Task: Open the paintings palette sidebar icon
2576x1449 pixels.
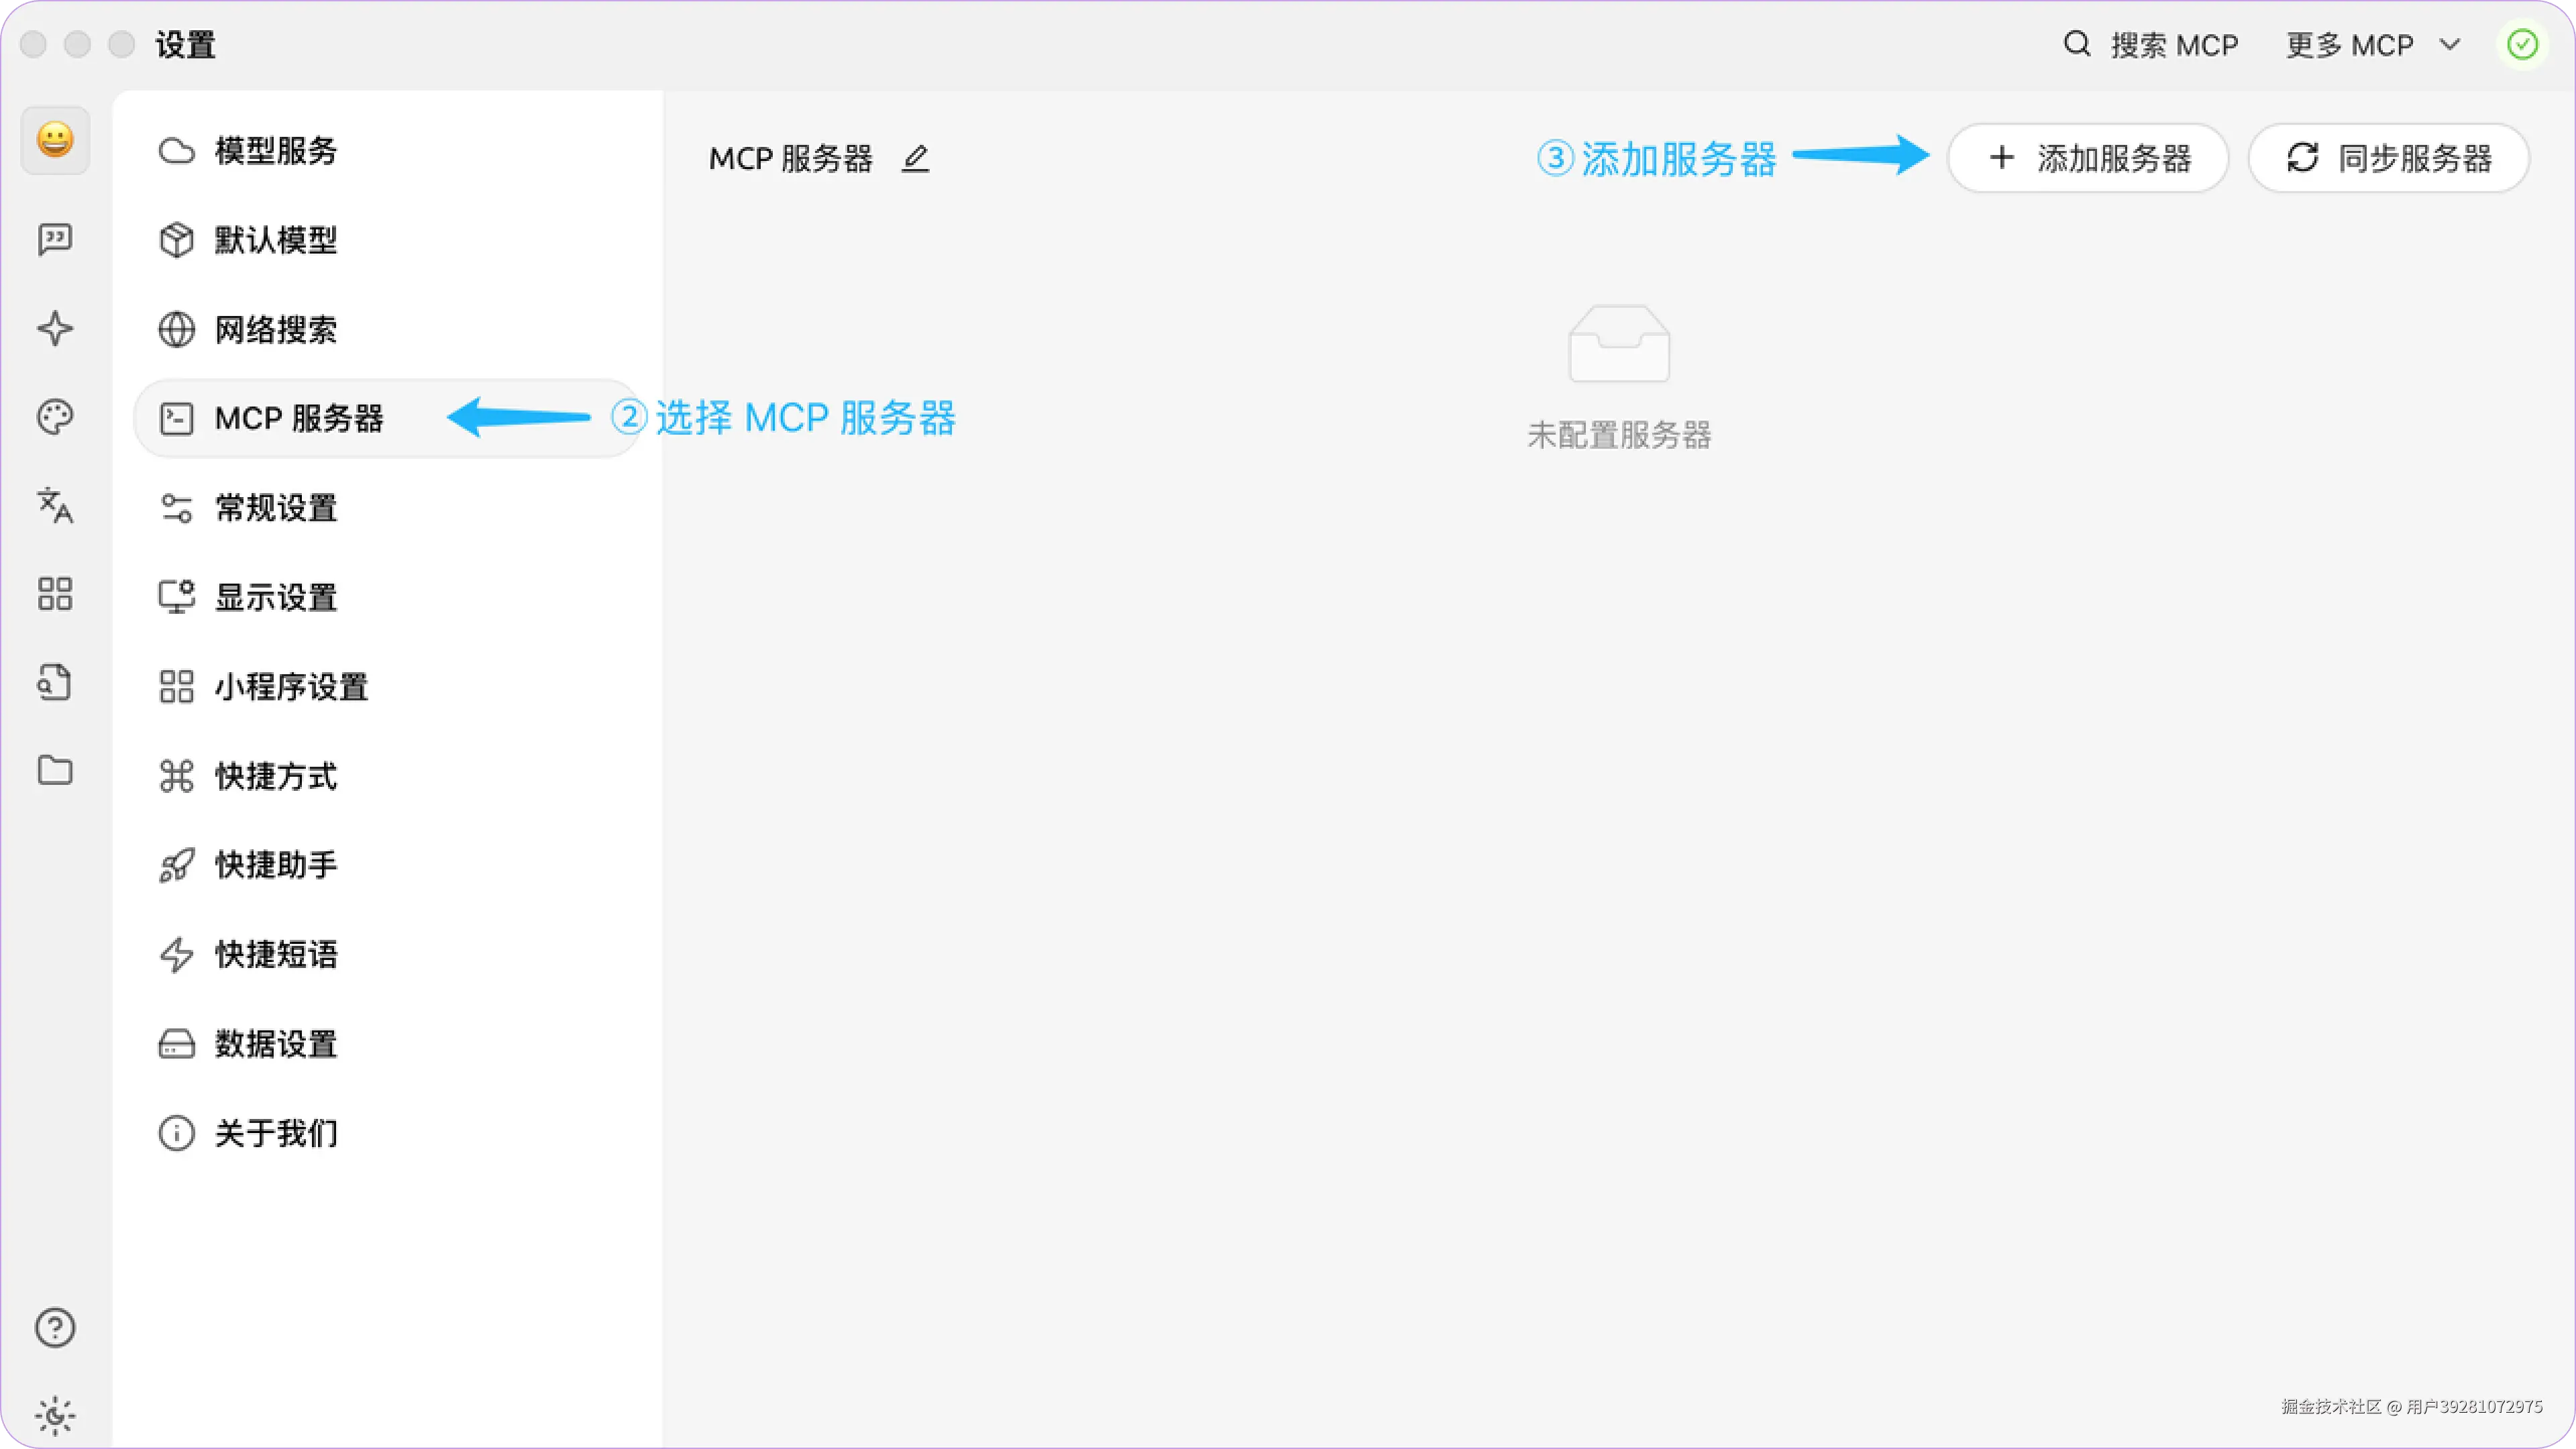Action: click(55, 417)
